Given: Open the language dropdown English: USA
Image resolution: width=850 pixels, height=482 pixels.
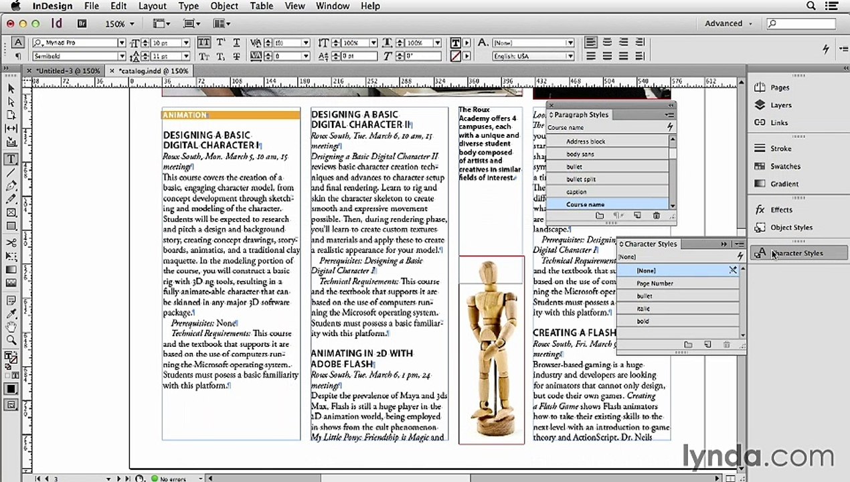Looking at the screenshot, I should coord(570,57).
